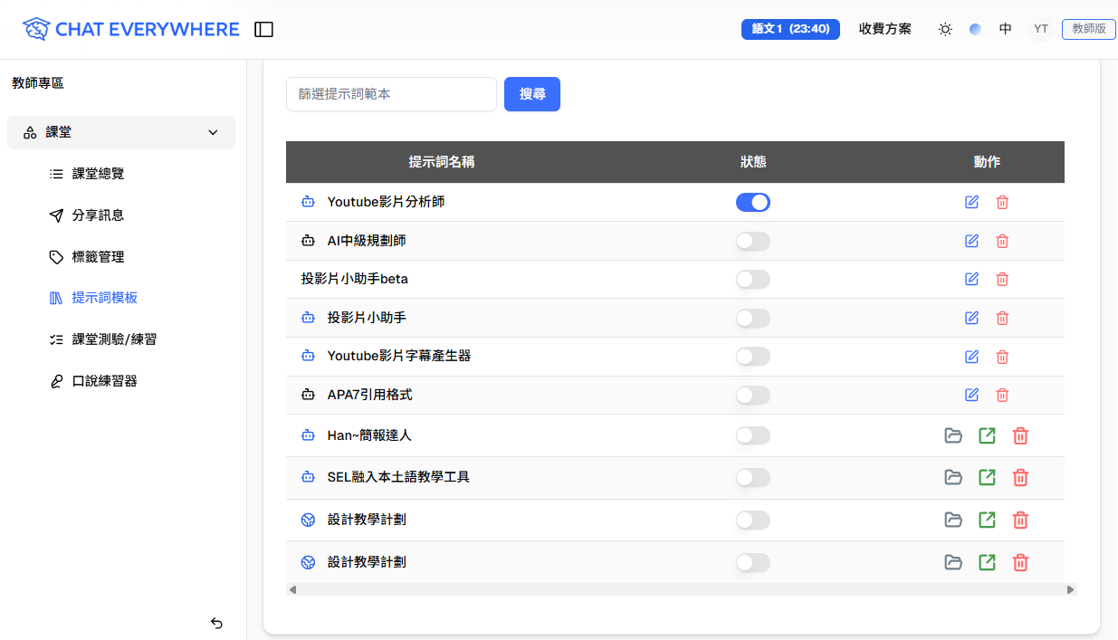1118x640 pixels.
Task: Edit the APA7引用格式 prompt
Action: (x=972, y=395)
